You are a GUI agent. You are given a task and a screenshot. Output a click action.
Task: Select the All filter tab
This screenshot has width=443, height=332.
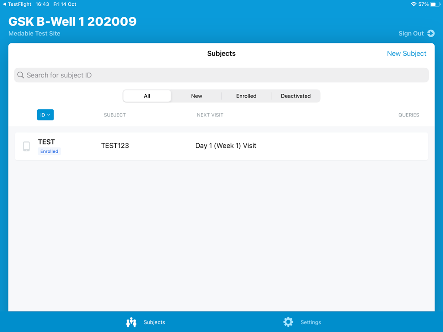tap(147, 96)
